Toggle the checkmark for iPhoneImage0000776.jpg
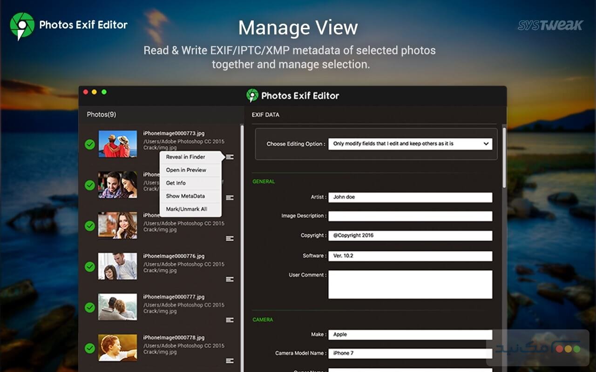 (90, 267)
